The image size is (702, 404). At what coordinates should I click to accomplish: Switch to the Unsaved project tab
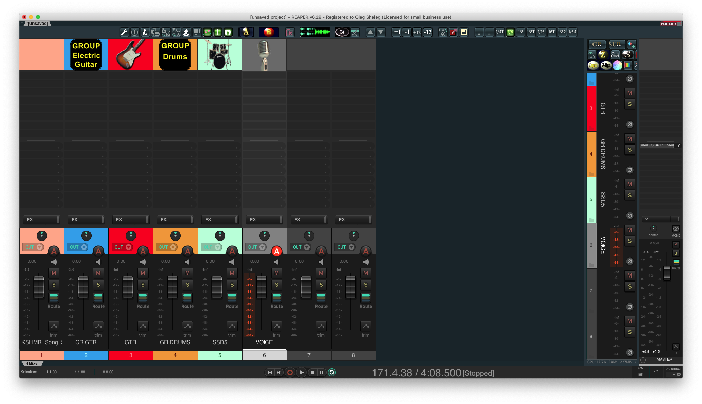(x=37, y=24)
